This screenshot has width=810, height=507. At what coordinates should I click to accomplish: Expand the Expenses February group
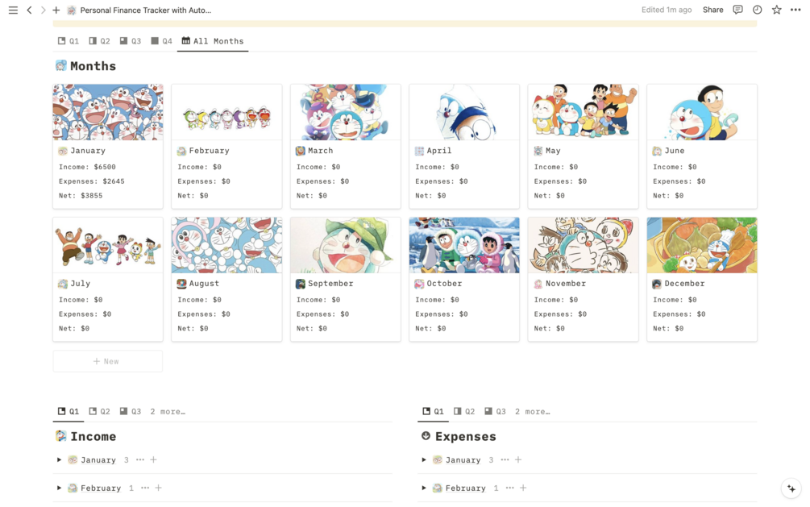click(x=424, y=488)
